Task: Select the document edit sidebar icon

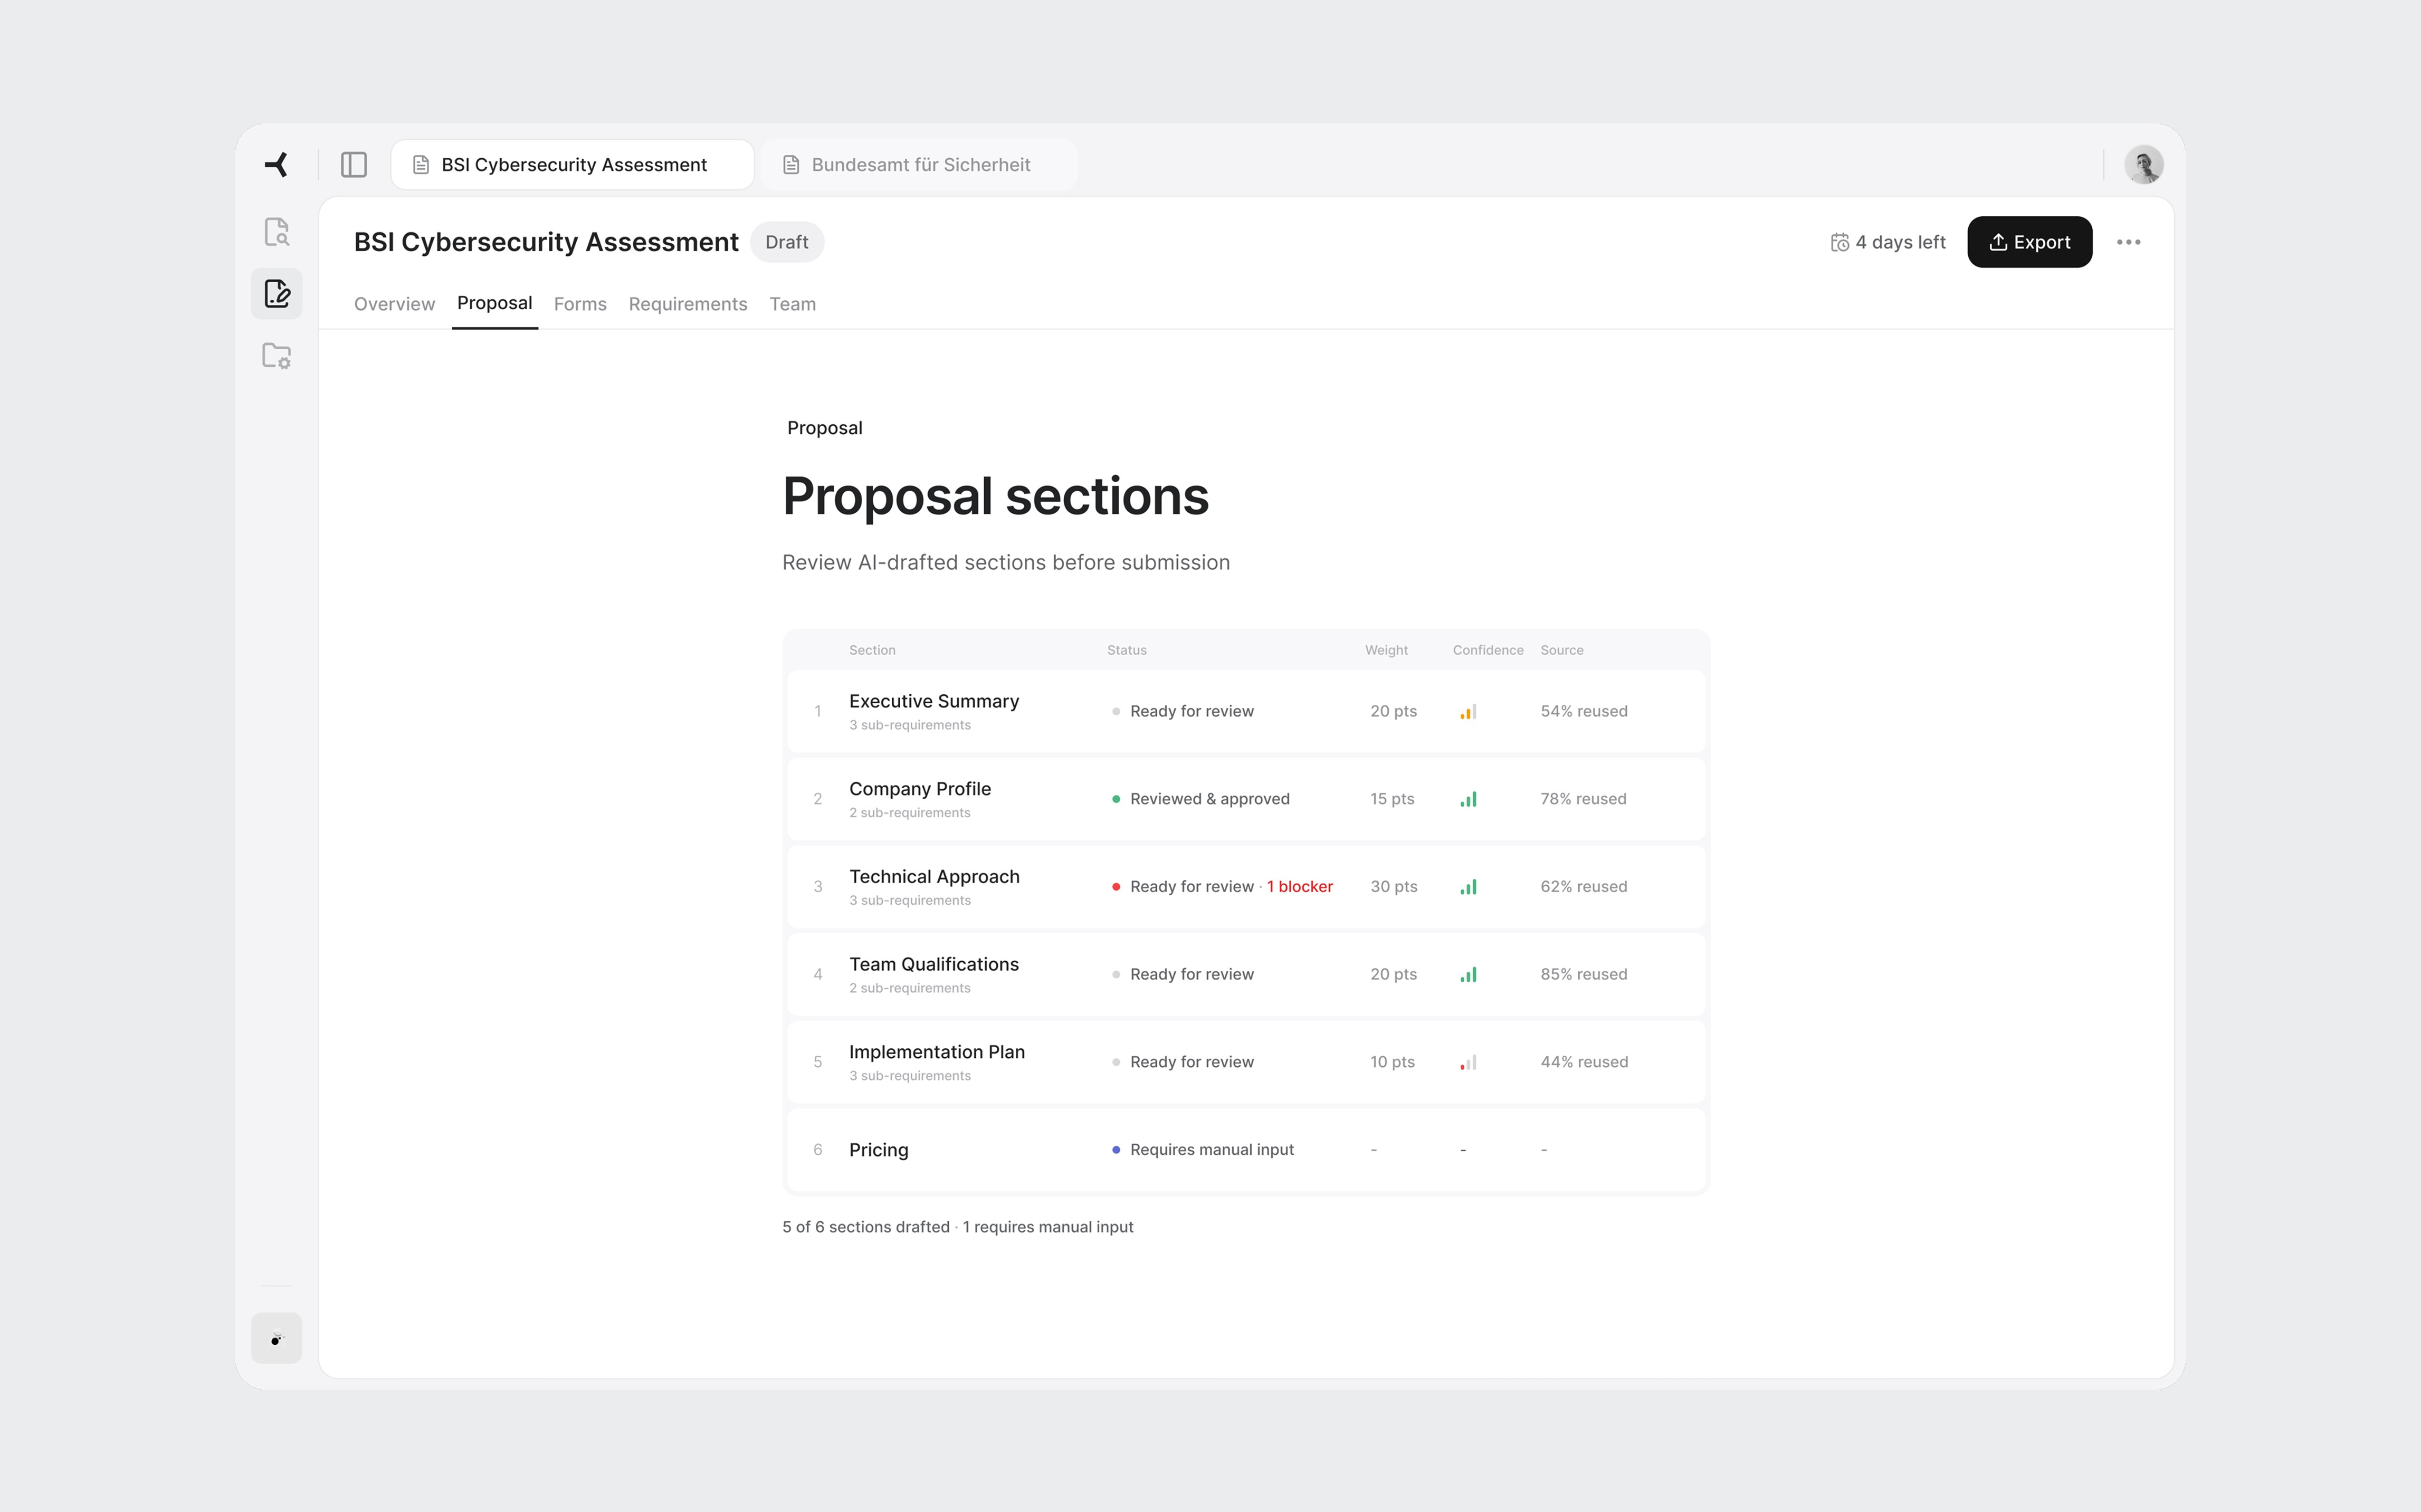Action: (x=277, y=294)
